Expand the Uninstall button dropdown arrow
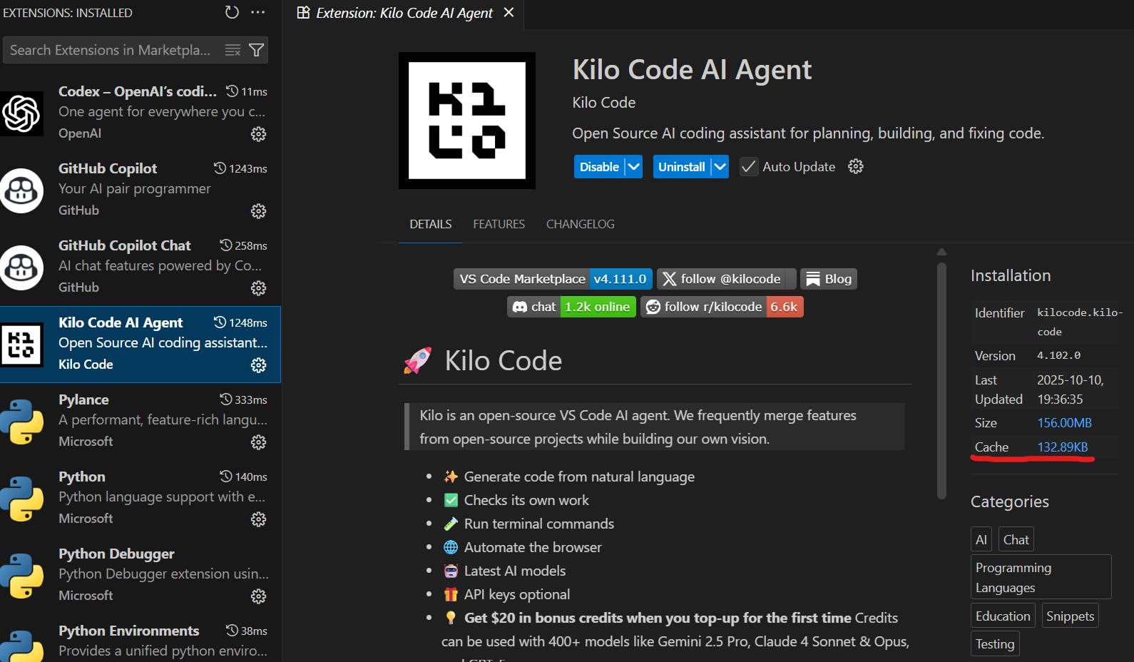Viewport: 1134px width, 662px height. pos(720,167)
